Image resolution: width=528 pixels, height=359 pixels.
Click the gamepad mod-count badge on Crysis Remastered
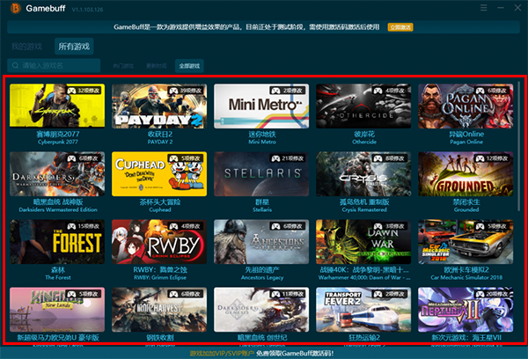pyautogui.click(x=390, y=158)
